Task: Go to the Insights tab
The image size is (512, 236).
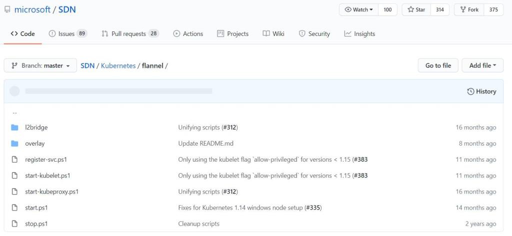Action: pyautogui.click(x=359, y=34)
